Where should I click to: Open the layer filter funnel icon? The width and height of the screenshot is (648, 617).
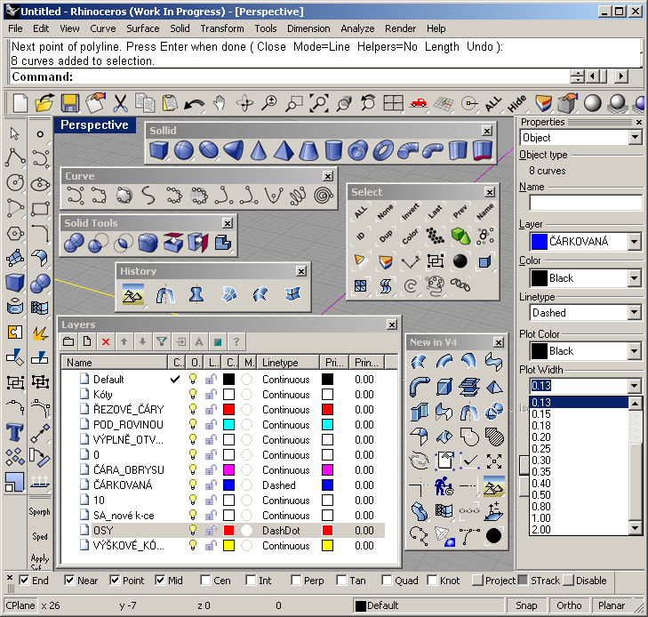(x=162, y=341)
